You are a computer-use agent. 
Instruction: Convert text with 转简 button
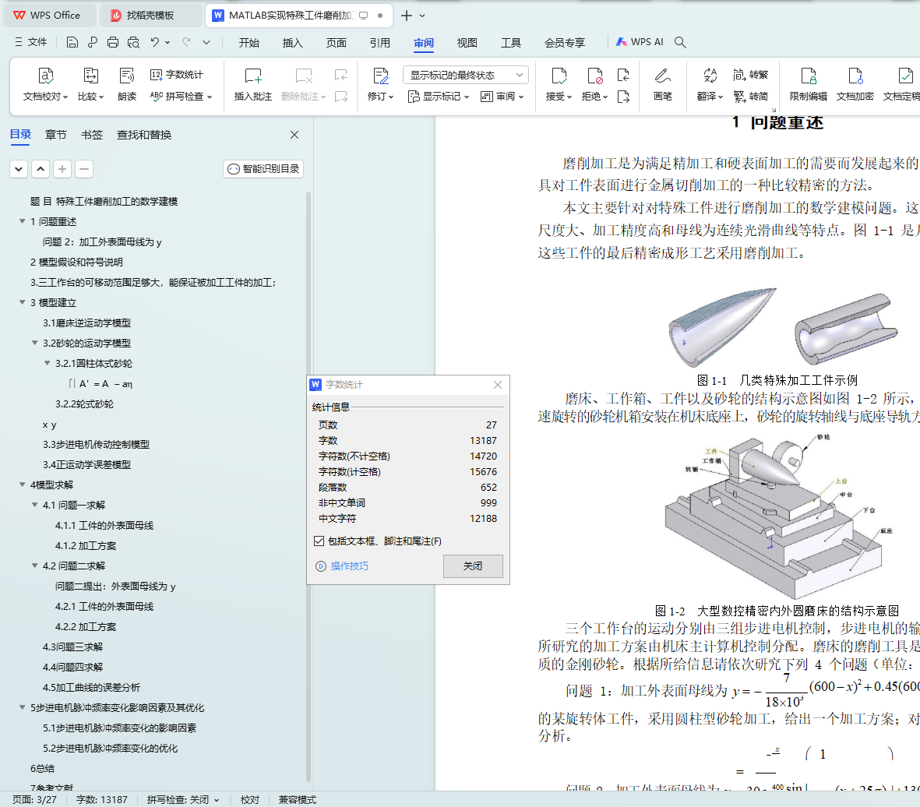[750, 97]
